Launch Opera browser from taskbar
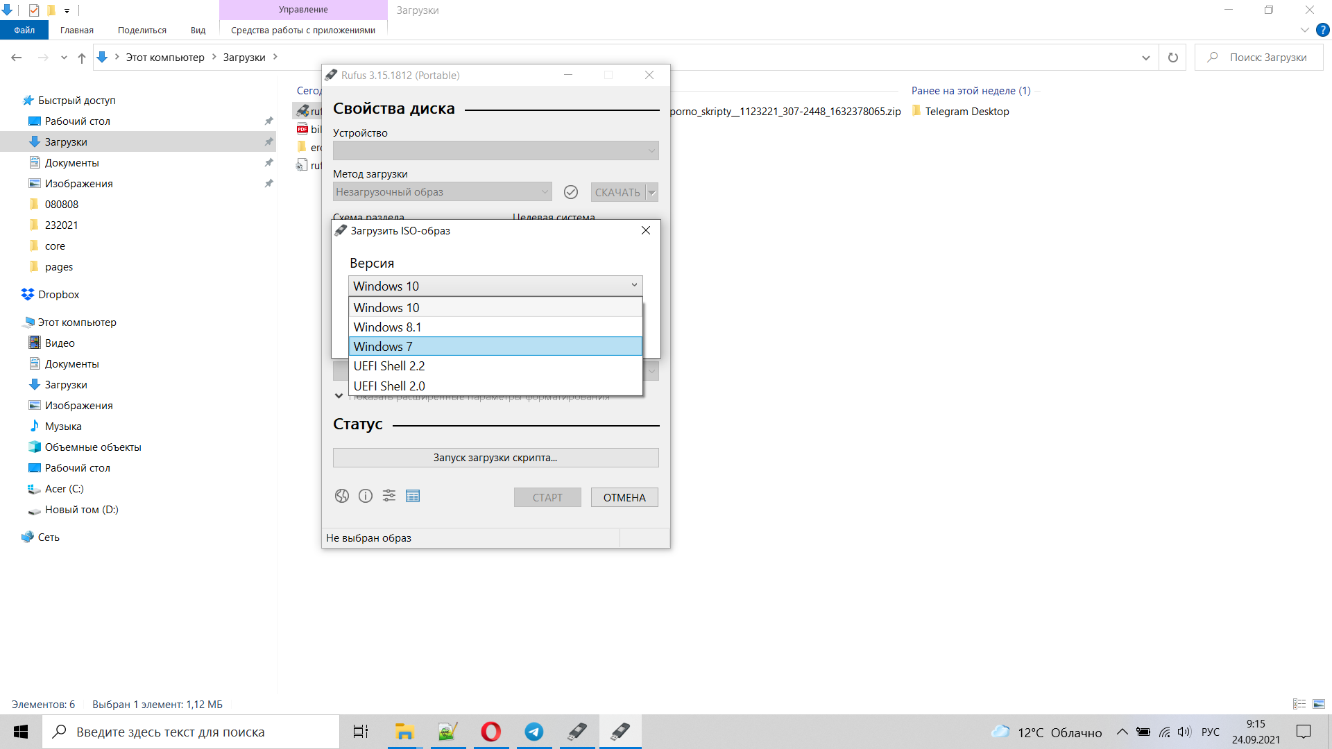This screenshot has height=749, width=1332. 491,732
